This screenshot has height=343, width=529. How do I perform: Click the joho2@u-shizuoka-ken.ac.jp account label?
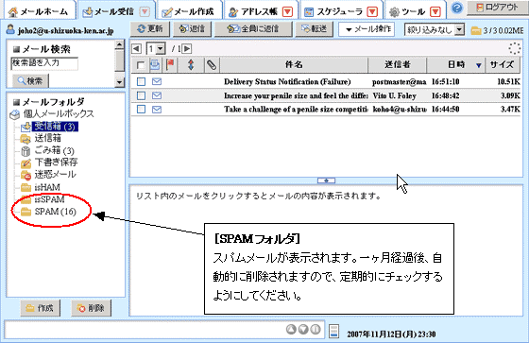(x=65, y=31)
